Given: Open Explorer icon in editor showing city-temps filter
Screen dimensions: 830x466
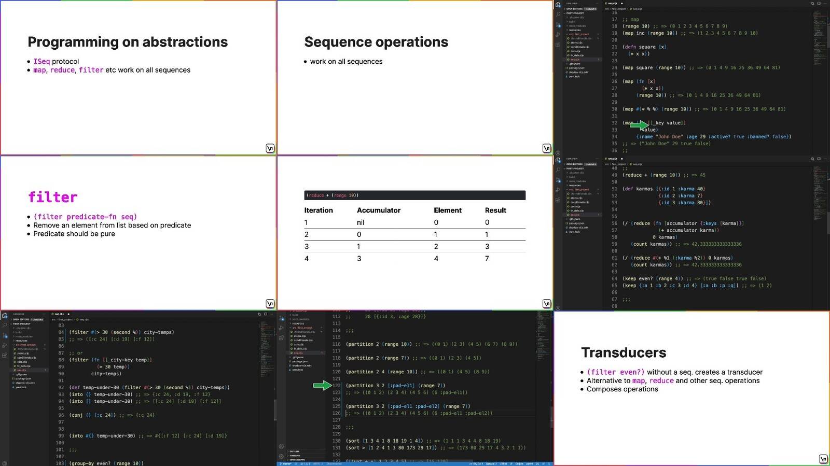Looking at the screenshot, I should [5, 315].
